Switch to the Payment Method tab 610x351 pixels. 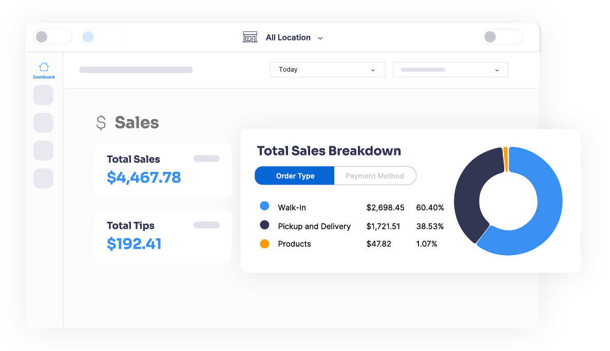click(x=374, y=176)
